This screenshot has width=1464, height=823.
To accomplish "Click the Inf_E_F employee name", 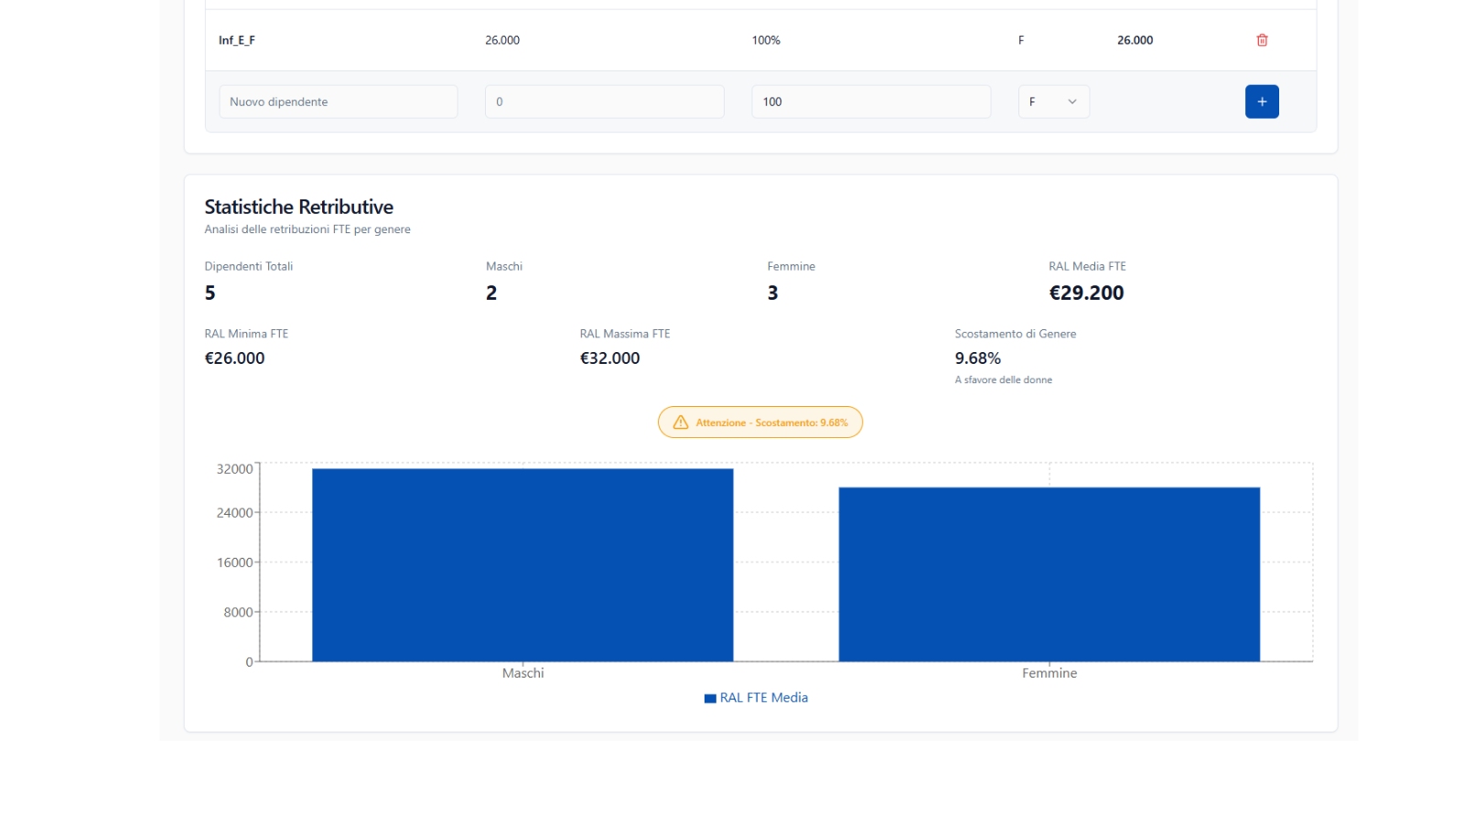I will click(237, 40).
